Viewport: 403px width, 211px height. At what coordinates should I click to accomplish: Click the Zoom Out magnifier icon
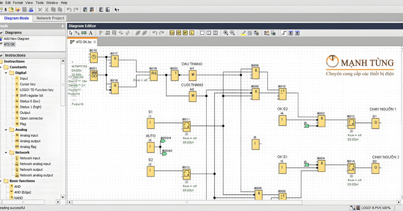tap(233, 33)
